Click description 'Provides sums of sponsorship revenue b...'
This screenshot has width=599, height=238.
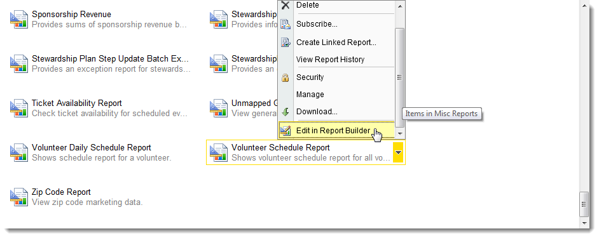[x=109, y=24]
